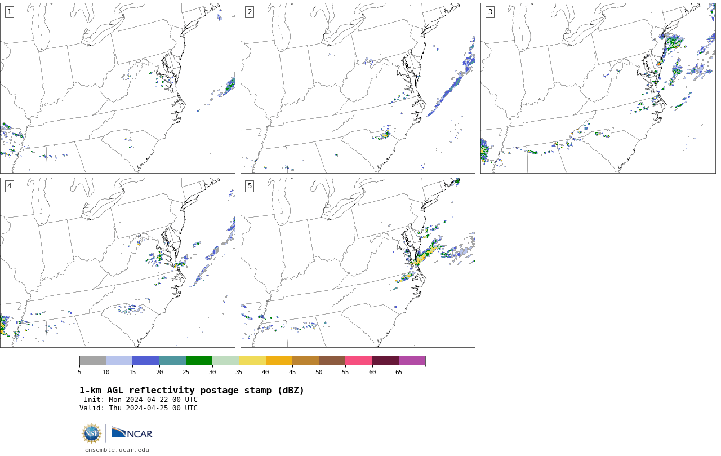The image size is (721, 456).
Task: Open ensemble member 1 reflectivity map
Action: click(x=117, y=88)
